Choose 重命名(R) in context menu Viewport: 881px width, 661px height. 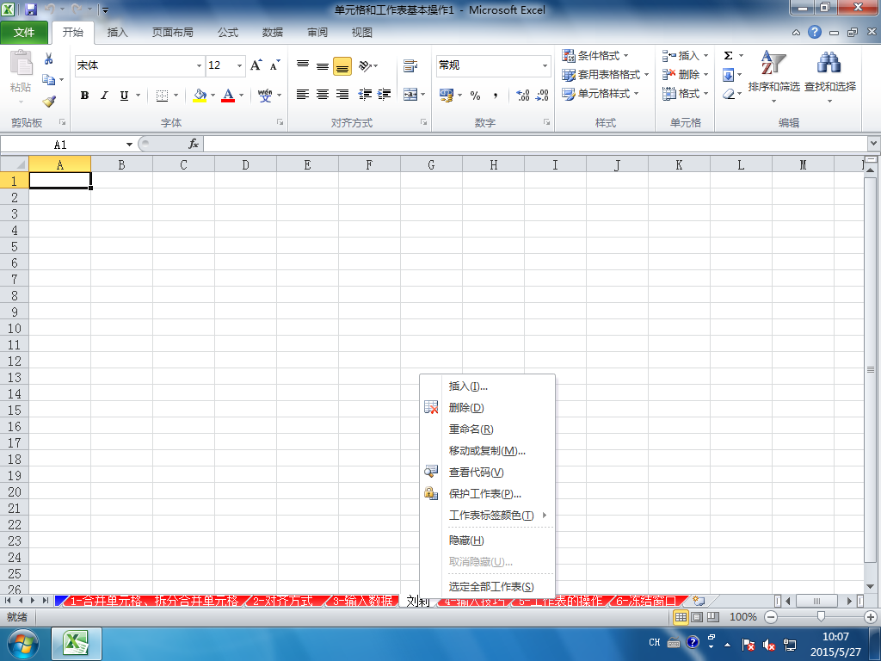click(x=471, y=429)
